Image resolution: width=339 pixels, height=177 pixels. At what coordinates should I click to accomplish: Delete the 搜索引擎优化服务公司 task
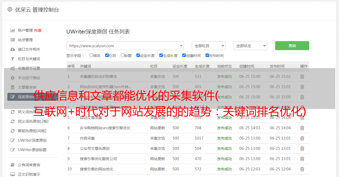tap(302, 159)
